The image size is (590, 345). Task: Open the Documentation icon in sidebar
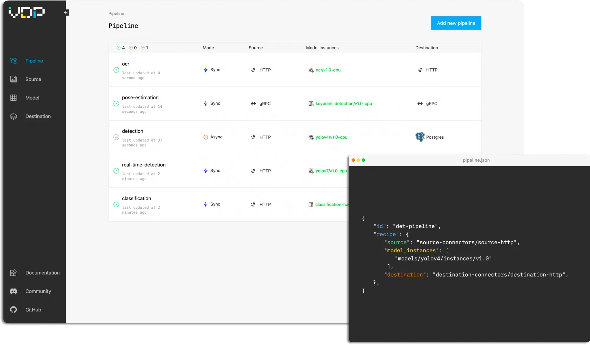coord(13,273)
